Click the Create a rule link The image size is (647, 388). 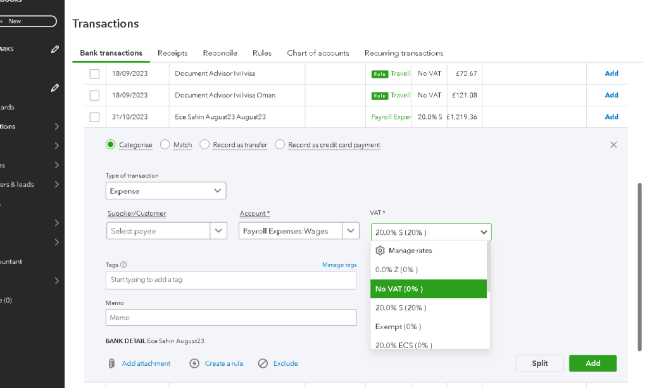coord(224,364)
